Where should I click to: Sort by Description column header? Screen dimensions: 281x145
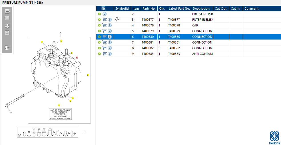click(x=202, y=9)
